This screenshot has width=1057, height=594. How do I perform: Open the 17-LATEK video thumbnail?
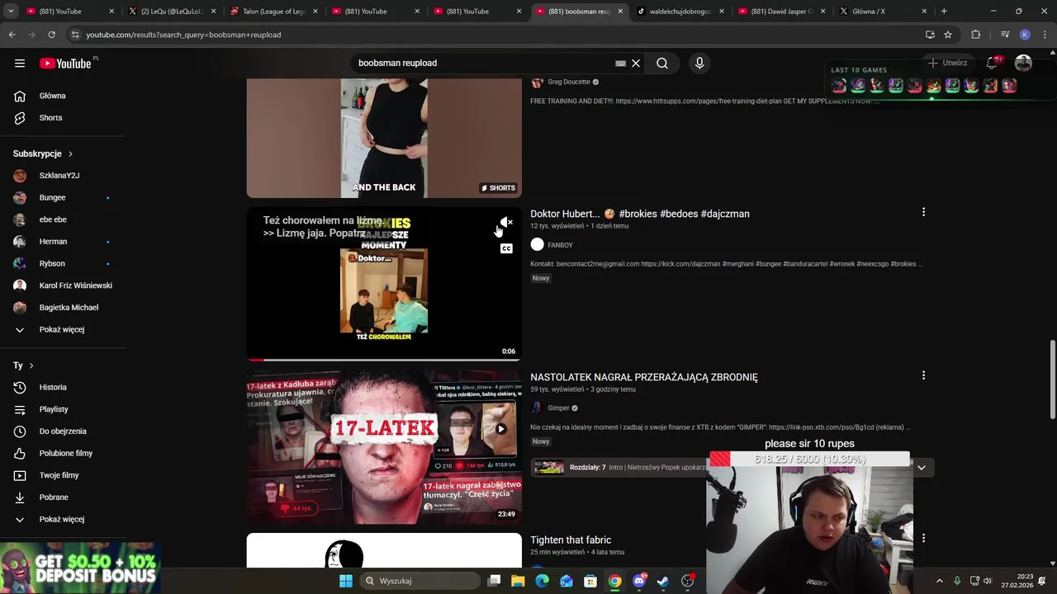pyautogui.click(x=384, y=447)
